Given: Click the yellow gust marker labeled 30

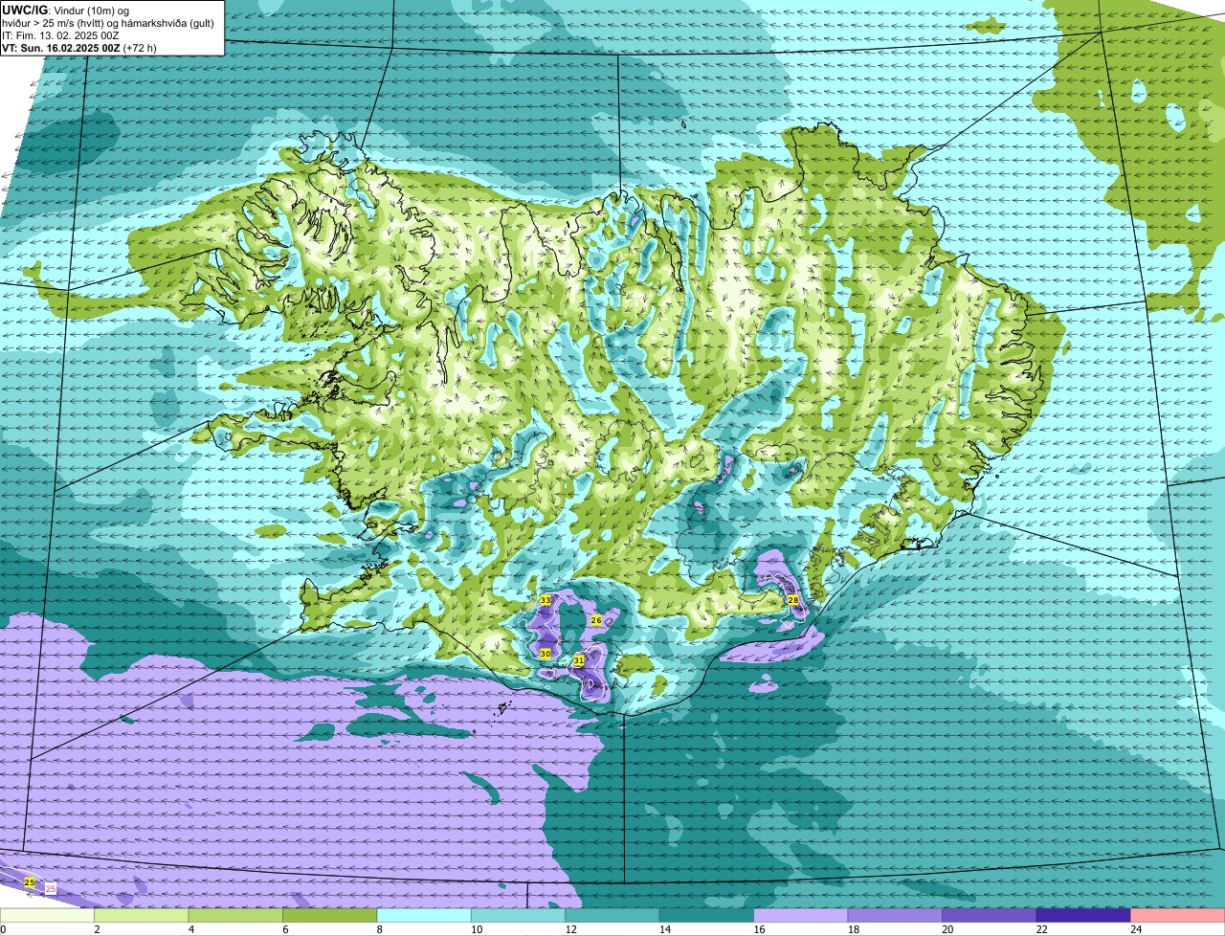Looking at the screenshot, I should click(x=546, y=654).
